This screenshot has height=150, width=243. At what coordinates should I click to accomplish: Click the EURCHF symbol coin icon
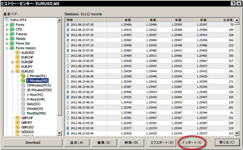coord(18,57)
